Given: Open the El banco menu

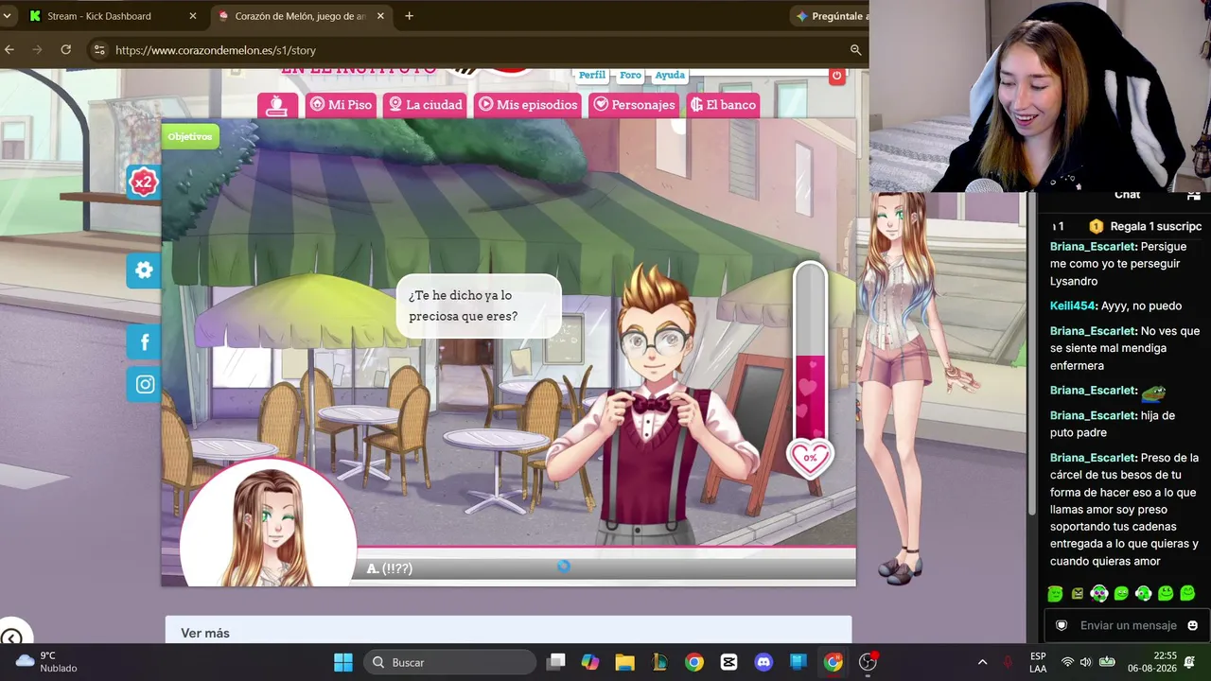Looking at the screenshot, I should [x=723, y=105].
